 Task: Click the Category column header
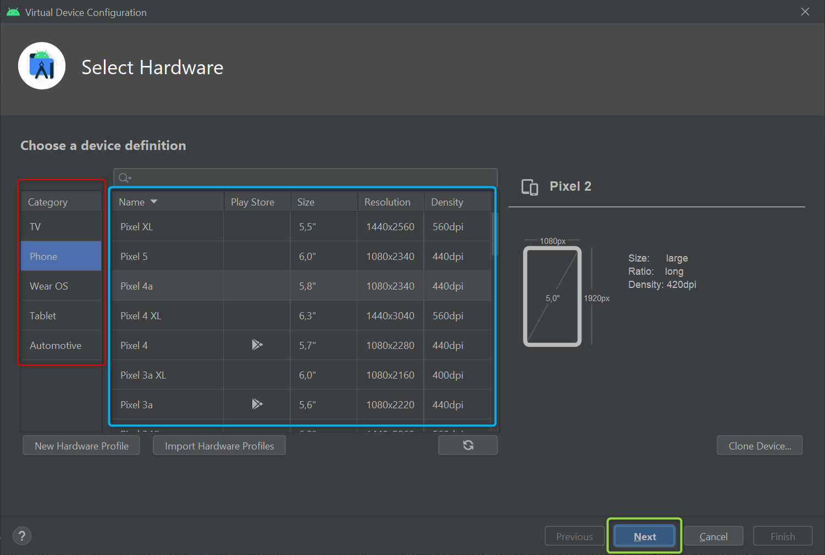tap(61, 202)
